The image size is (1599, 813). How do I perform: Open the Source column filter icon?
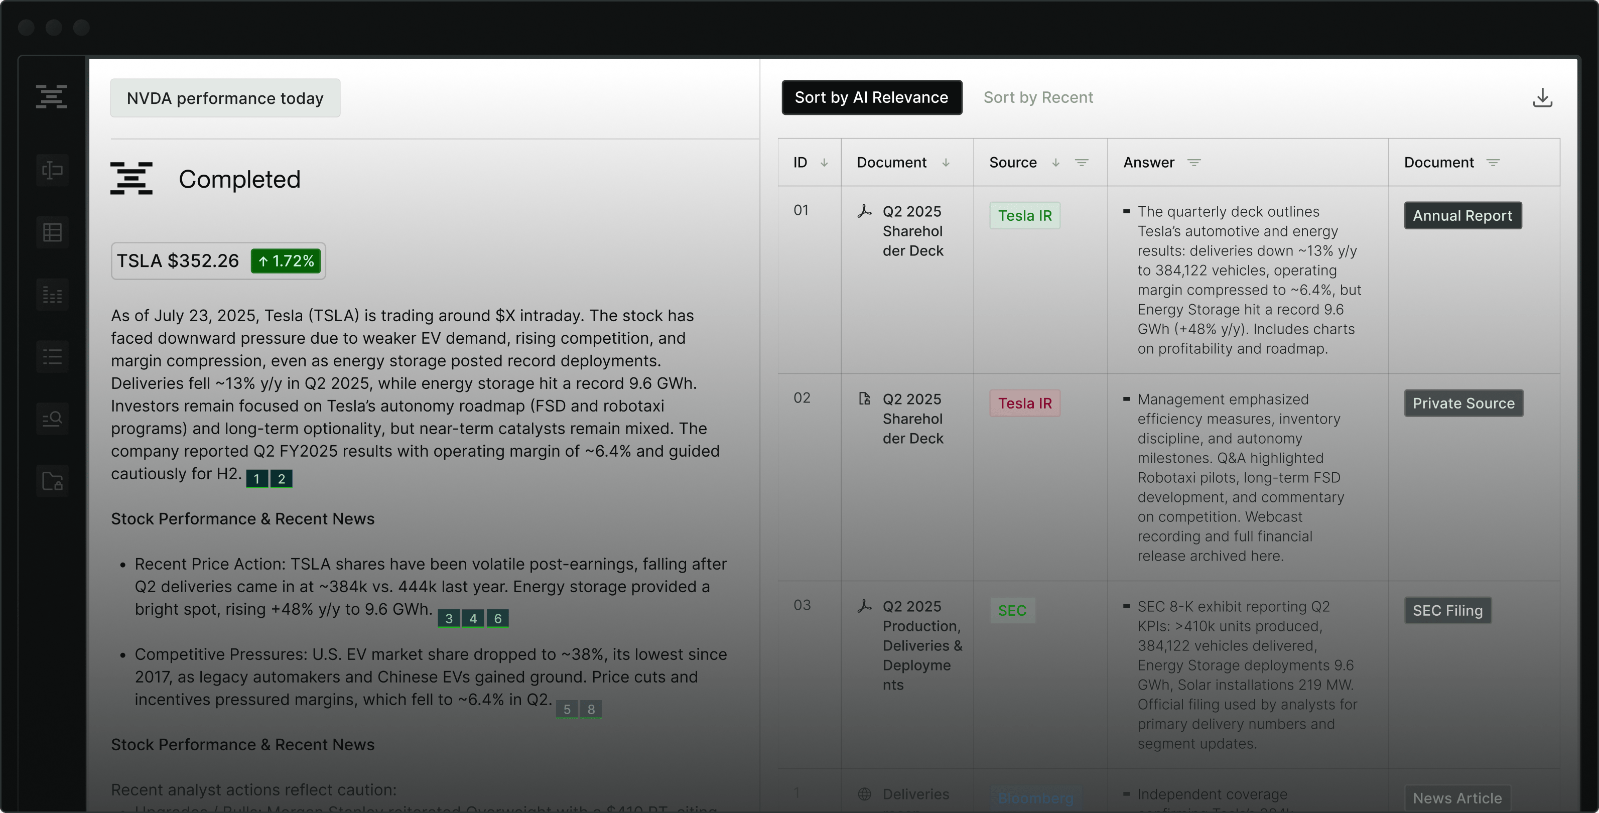pyautogui.click(x=1082, y=163)
